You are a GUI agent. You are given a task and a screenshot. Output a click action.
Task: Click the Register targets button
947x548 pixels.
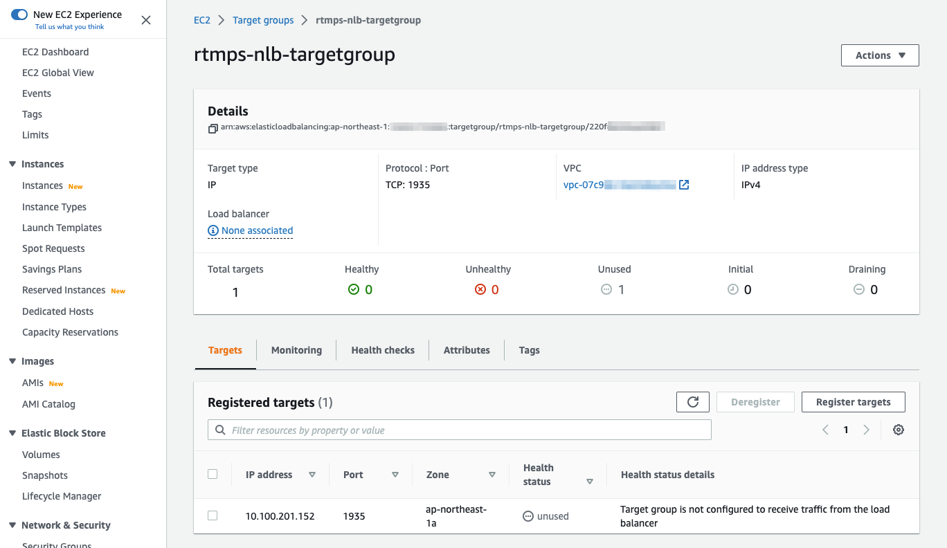(854, 402)
